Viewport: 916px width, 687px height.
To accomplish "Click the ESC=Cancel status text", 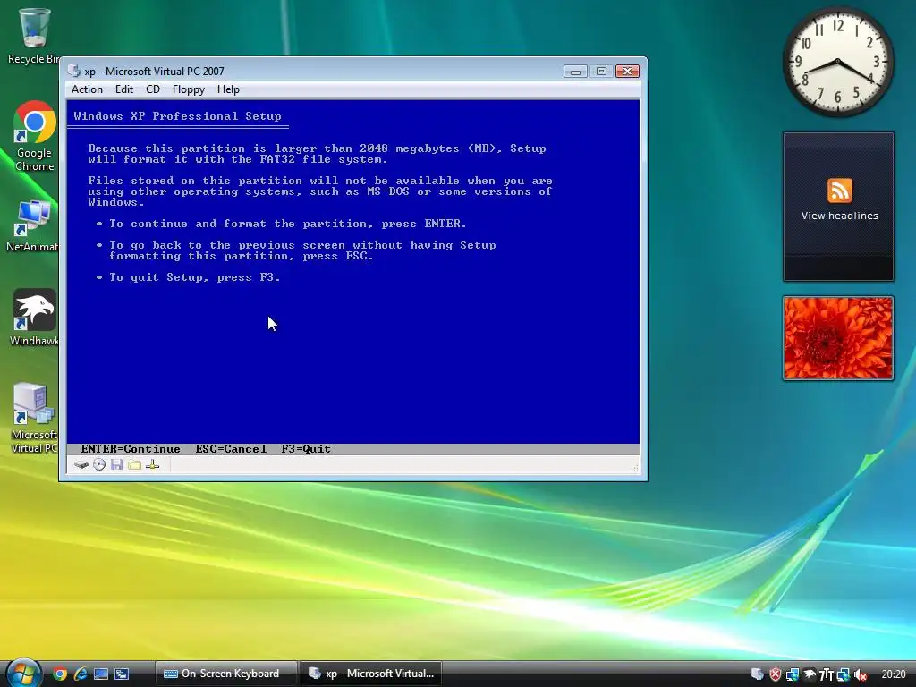I will click(231, 449).
